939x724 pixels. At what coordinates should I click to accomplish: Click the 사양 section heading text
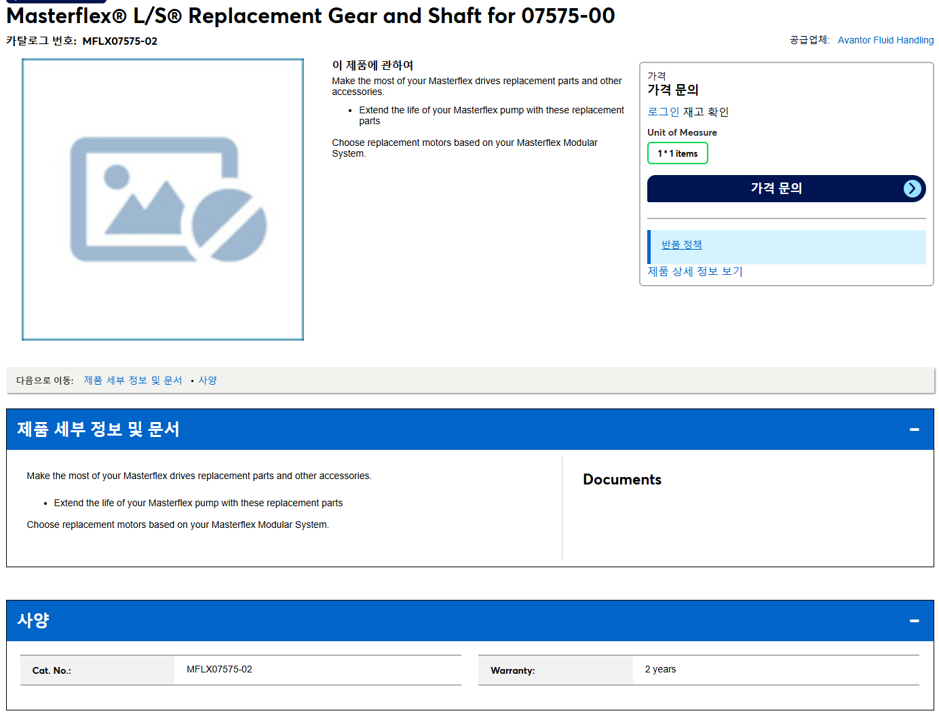pyautogui.click(x=33, y=621)
